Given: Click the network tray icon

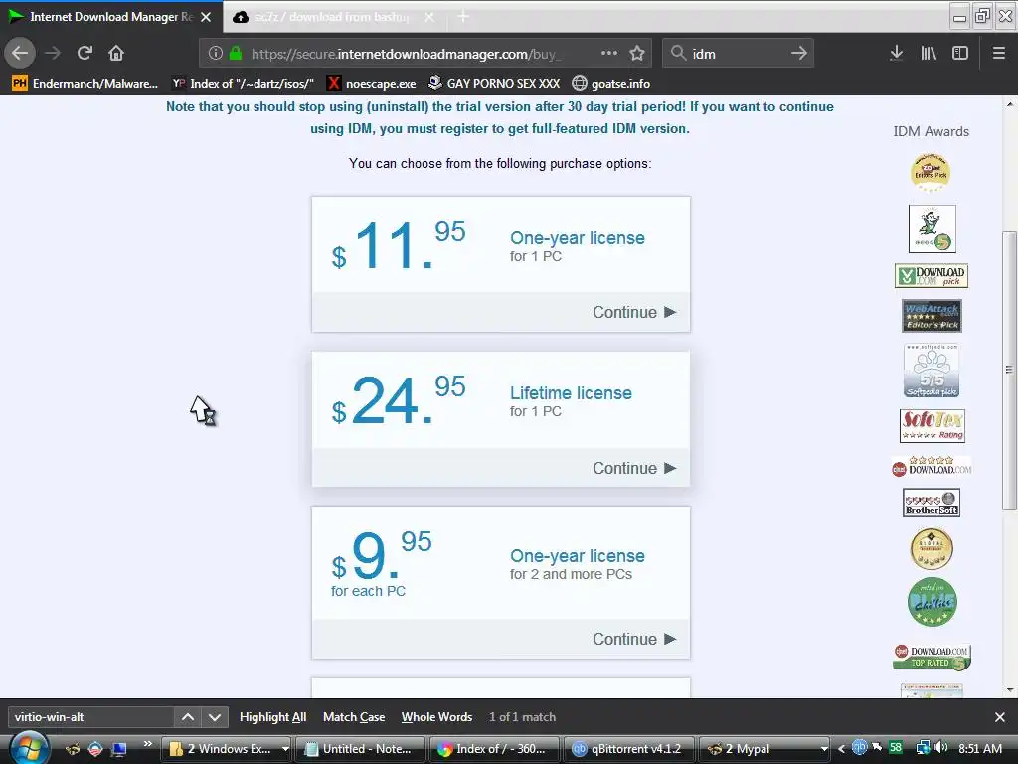Looking at the screenshot, I should coord(924,748).
